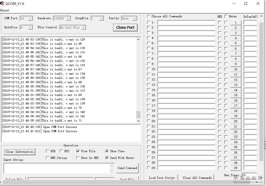Viewport: 266px width, 186px height.
Task: Minimize the QCOM window
Action: 234,3
